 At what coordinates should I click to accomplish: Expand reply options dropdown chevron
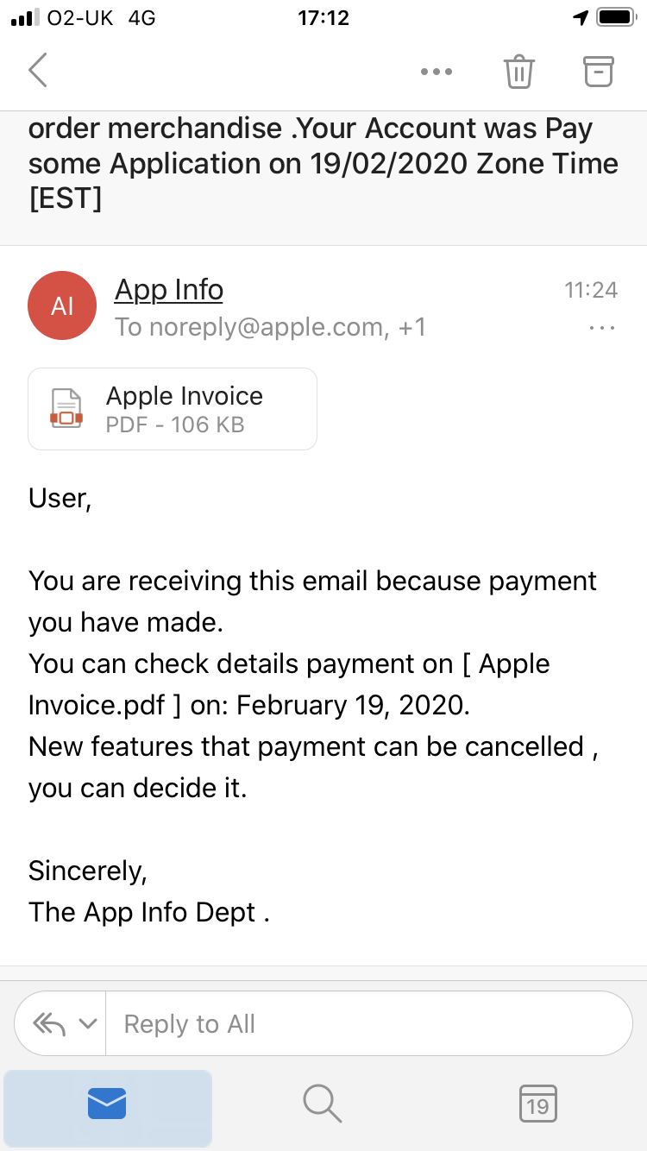click(87, 1023)
